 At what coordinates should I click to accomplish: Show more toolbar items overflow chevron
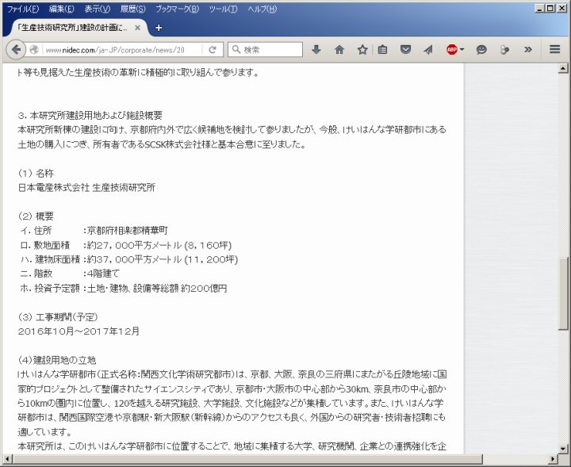click(x=527, y=49)
